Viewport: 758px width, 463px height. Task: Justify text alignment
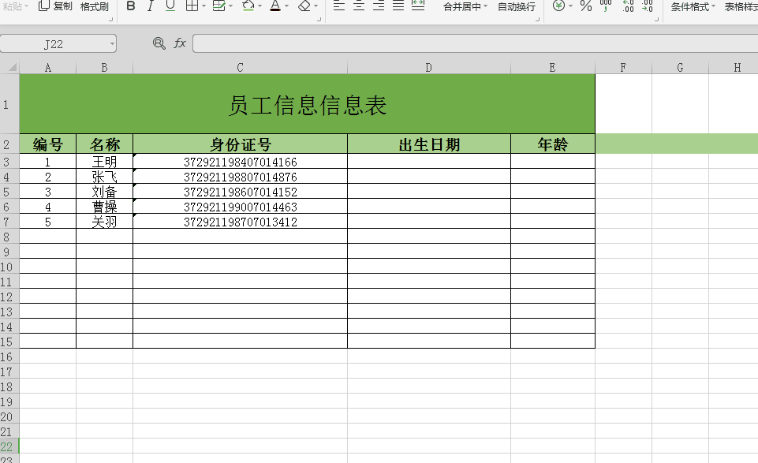(x=398, y=6)
